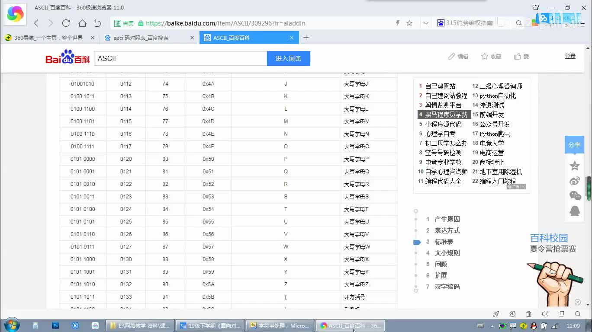Click the Weibo share icon
Image resolution: width=592 pixels, height=332 pixels.
[575, 181]
